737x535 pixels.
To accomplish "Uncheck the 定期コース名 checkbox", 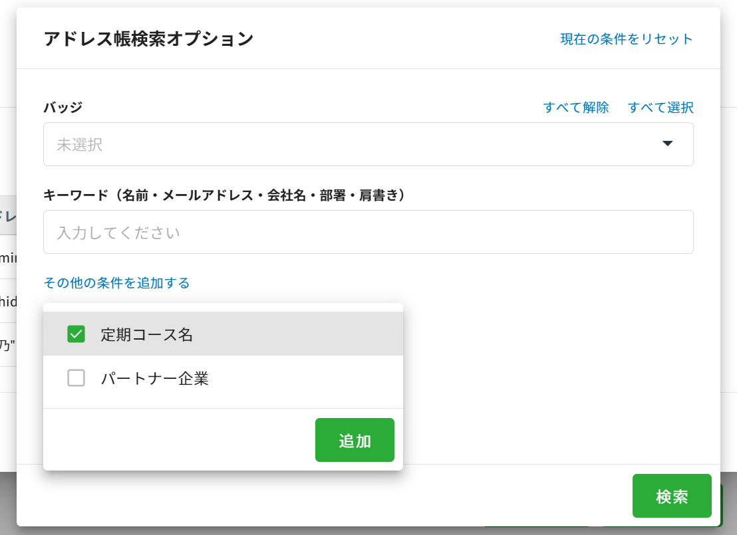I will pyautogui.click(x=76, y=334).
